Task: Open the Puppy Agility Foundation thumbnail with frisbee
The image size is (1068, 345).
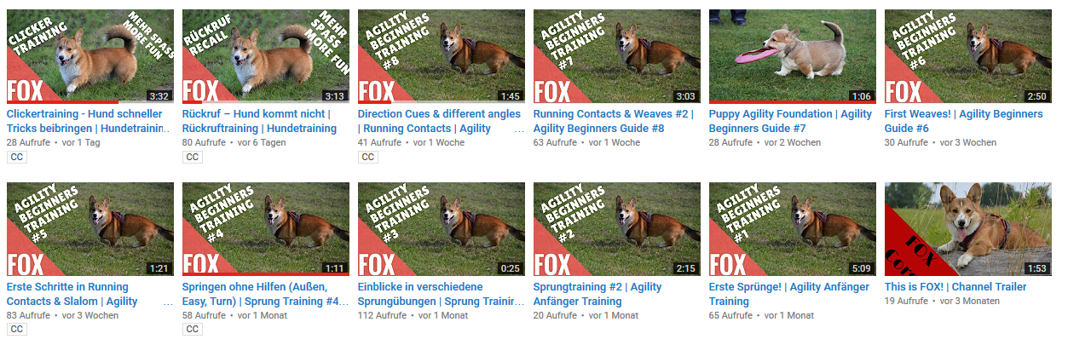Action: (x=793, y=56)
